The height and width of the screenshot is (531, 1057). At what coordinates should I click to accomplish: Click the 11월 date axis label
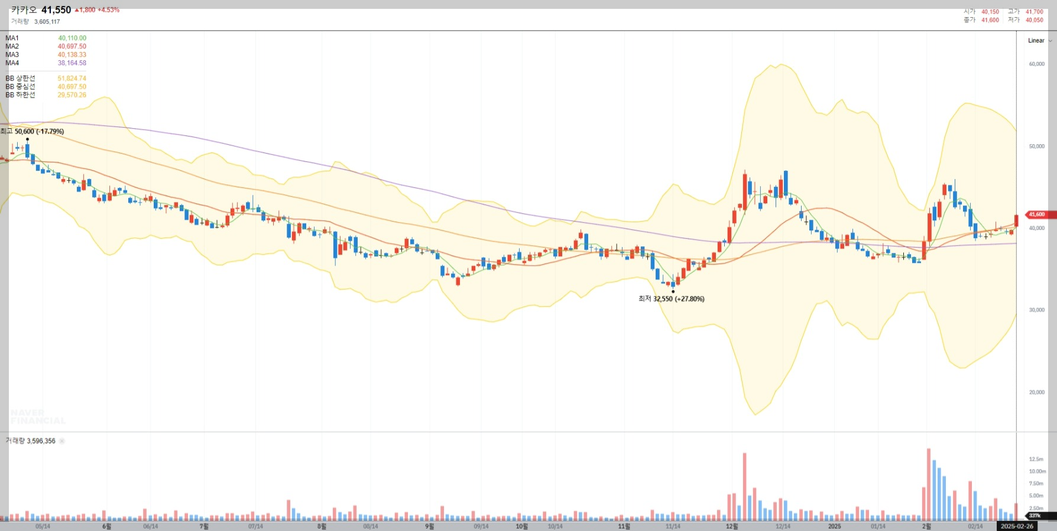pyautogui.click(x=624, y=526)
